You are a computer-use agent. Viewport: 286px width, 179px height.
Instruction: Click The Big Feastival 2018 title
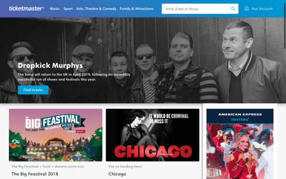35,174
